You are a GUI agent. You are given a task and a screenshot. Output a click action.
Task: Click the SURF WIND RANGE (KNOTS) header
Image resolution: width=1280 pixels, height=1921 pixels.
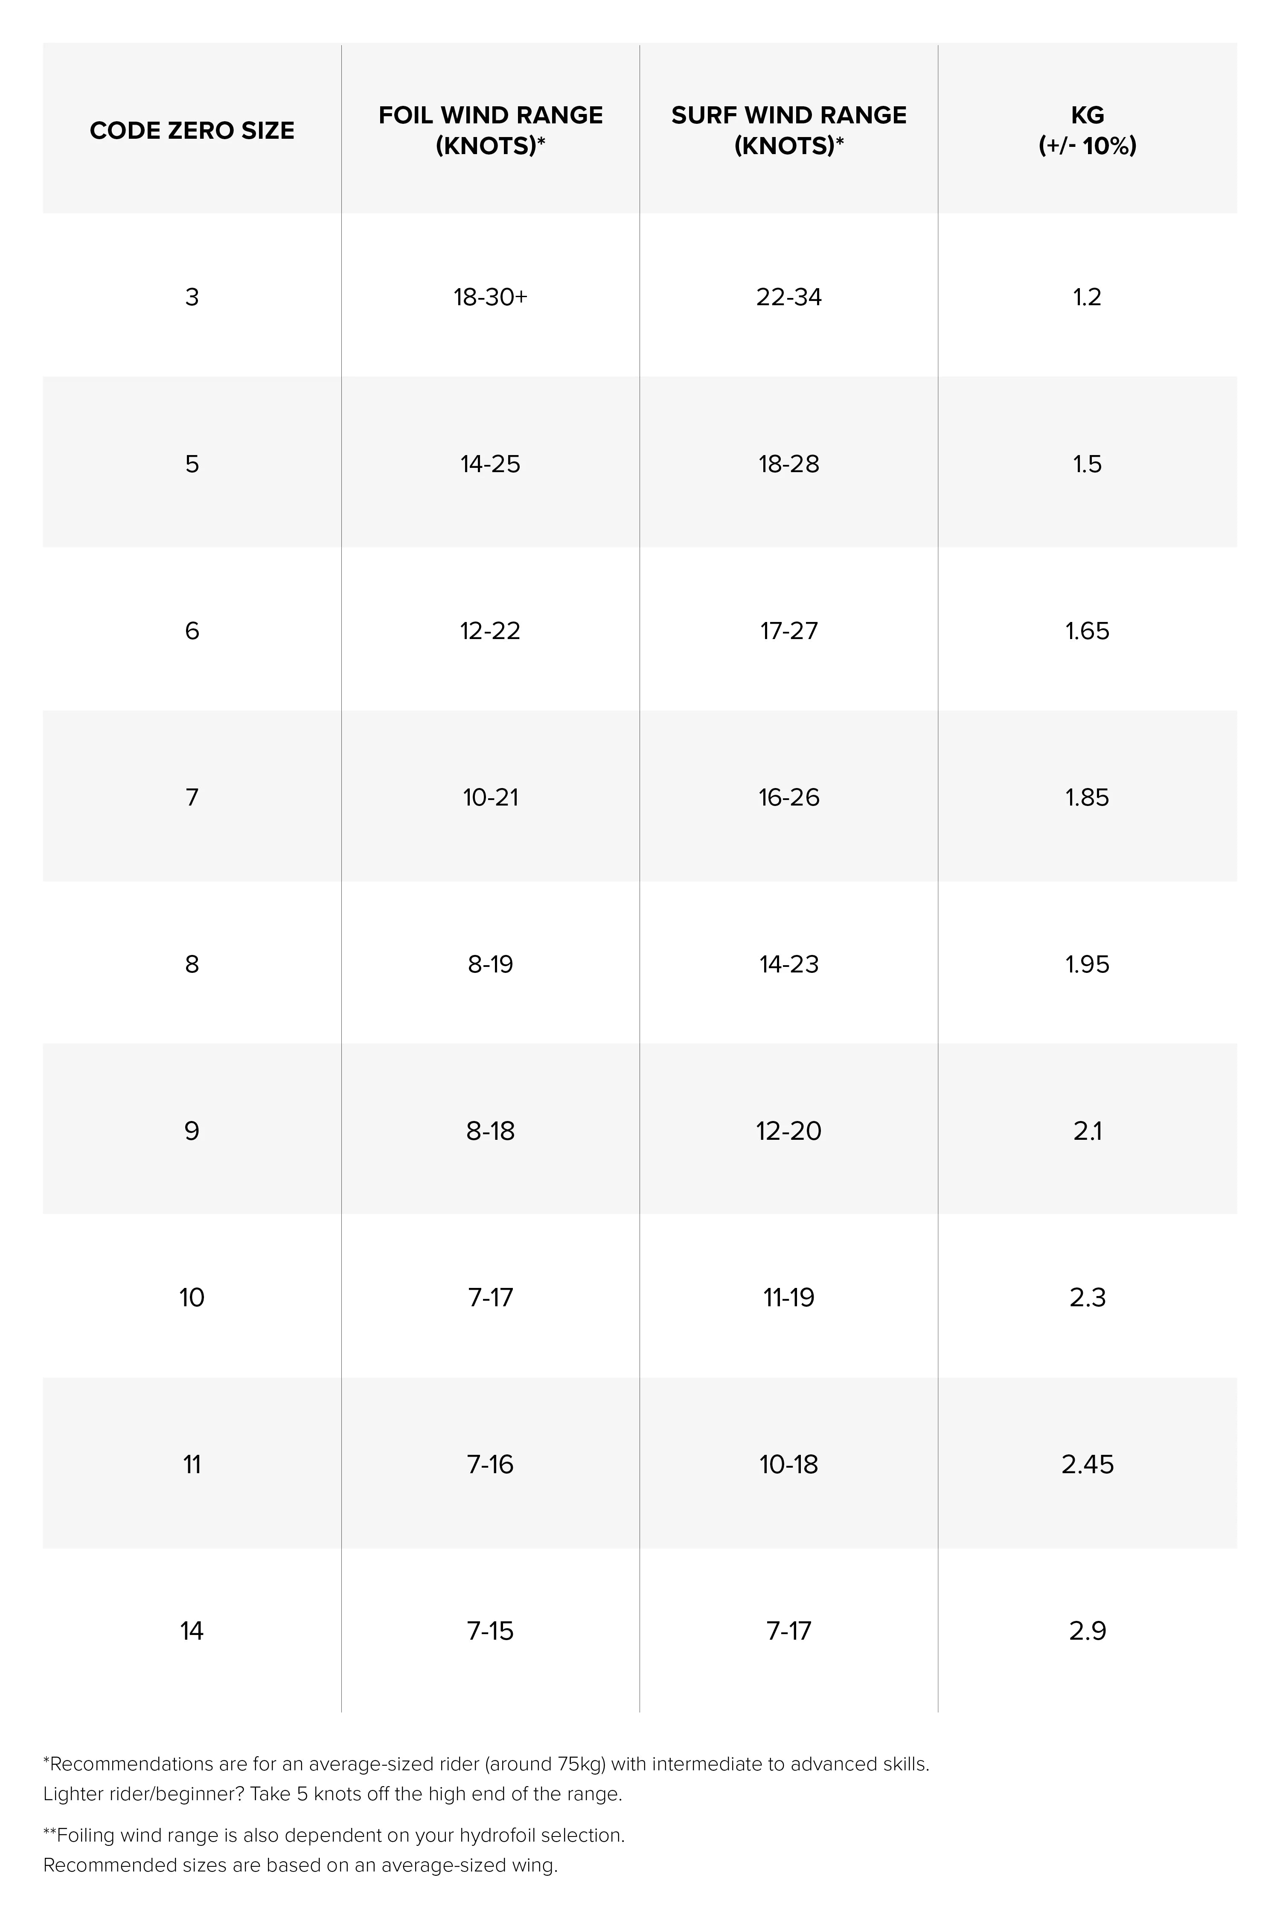[788, 131]
